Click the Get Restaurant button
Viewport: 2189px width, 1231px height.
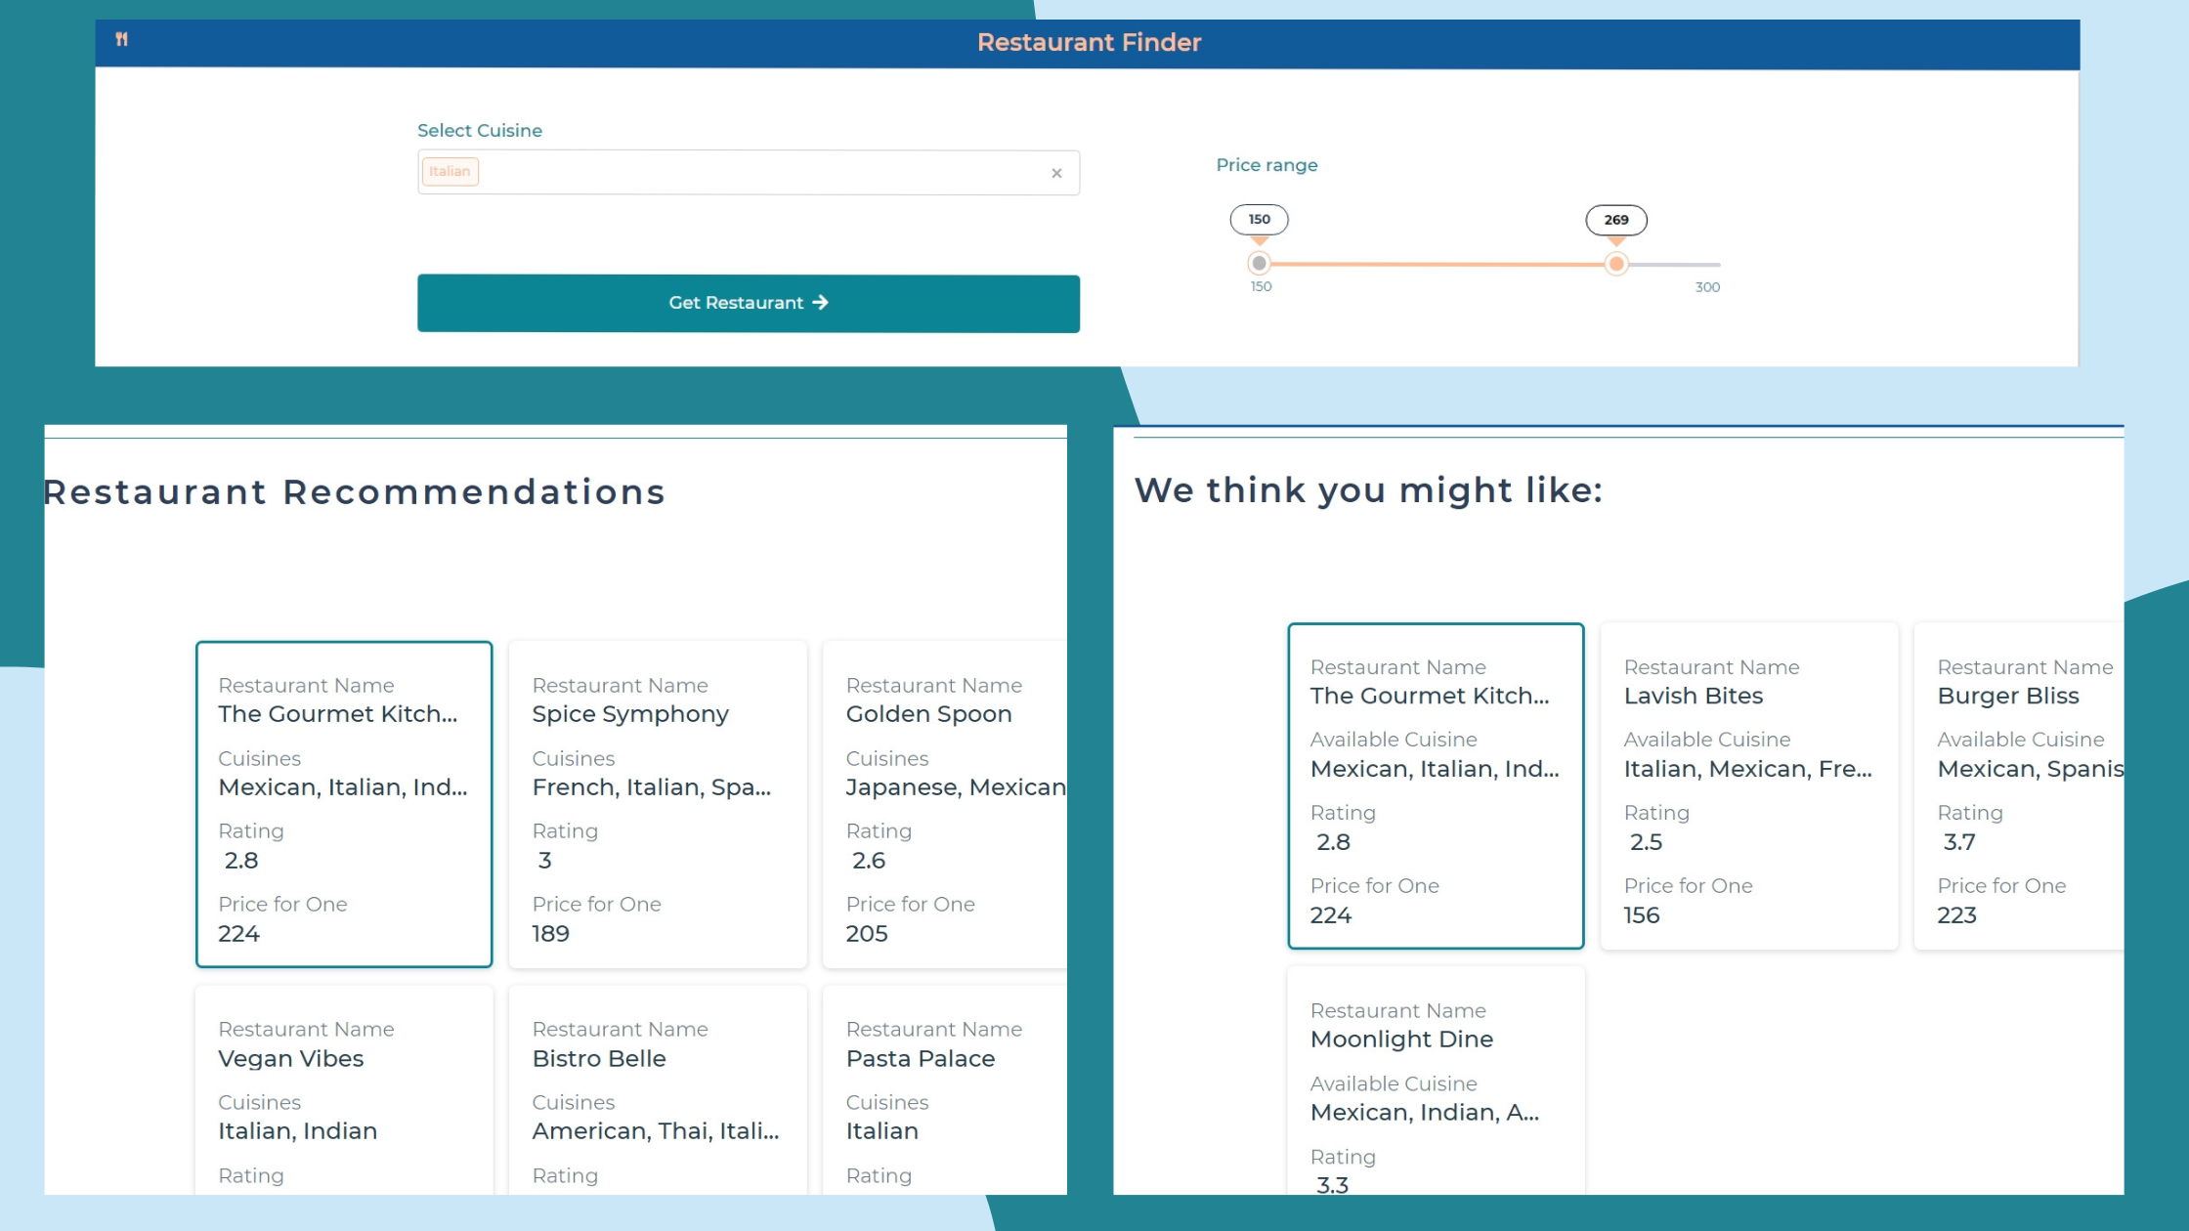pyautogui.click(x=749, y=304)
